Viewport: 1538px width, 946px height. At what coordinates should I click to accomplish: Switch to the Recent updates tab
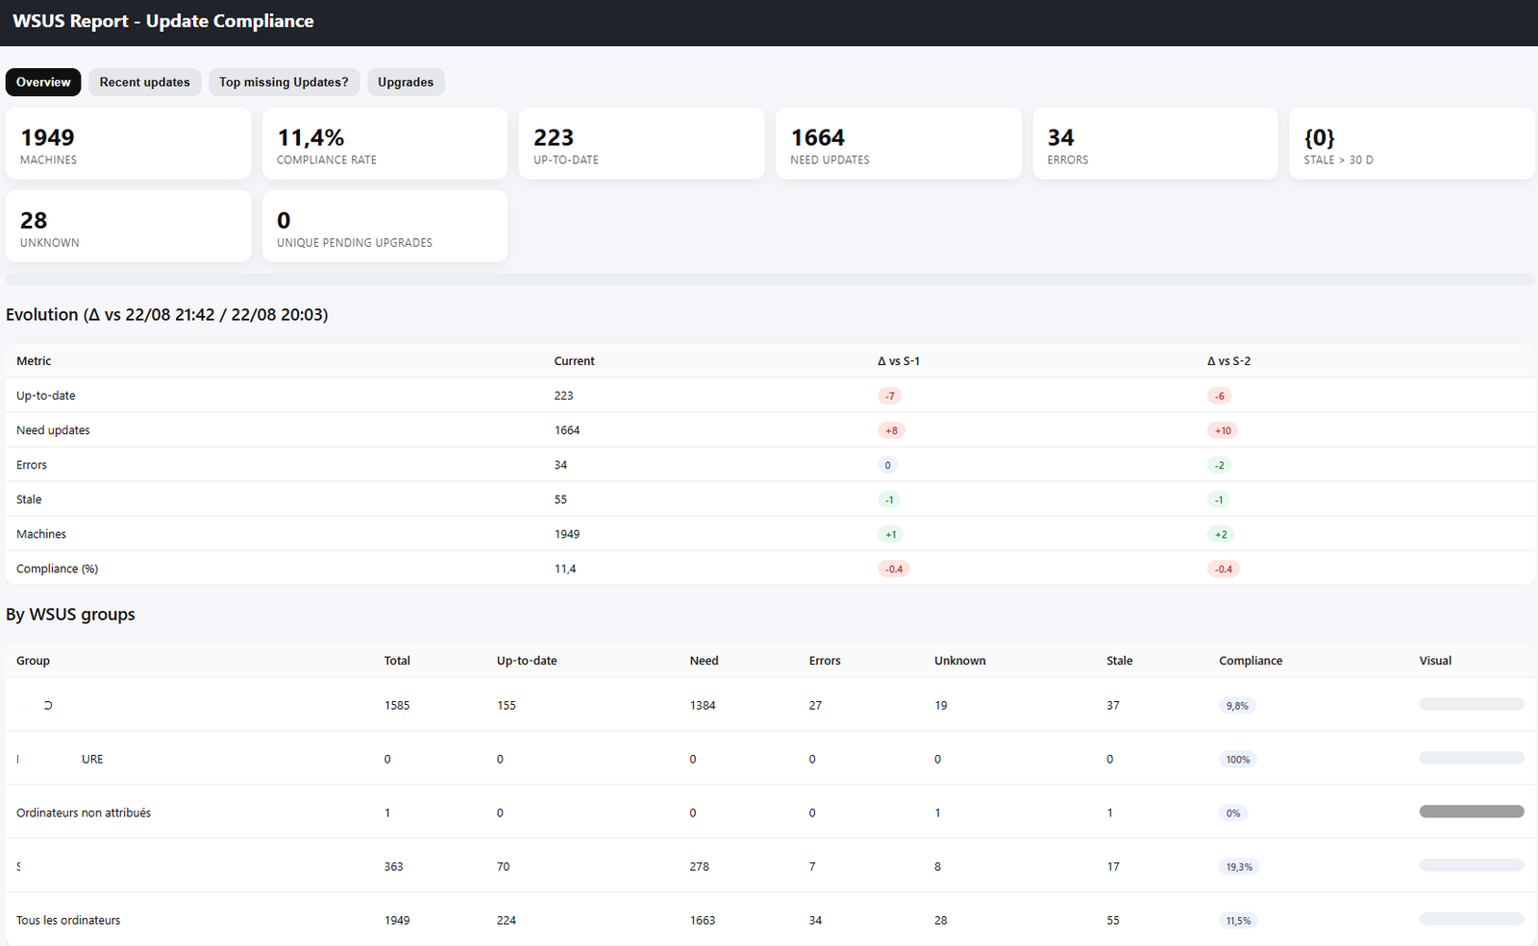(x=144, y=83)
